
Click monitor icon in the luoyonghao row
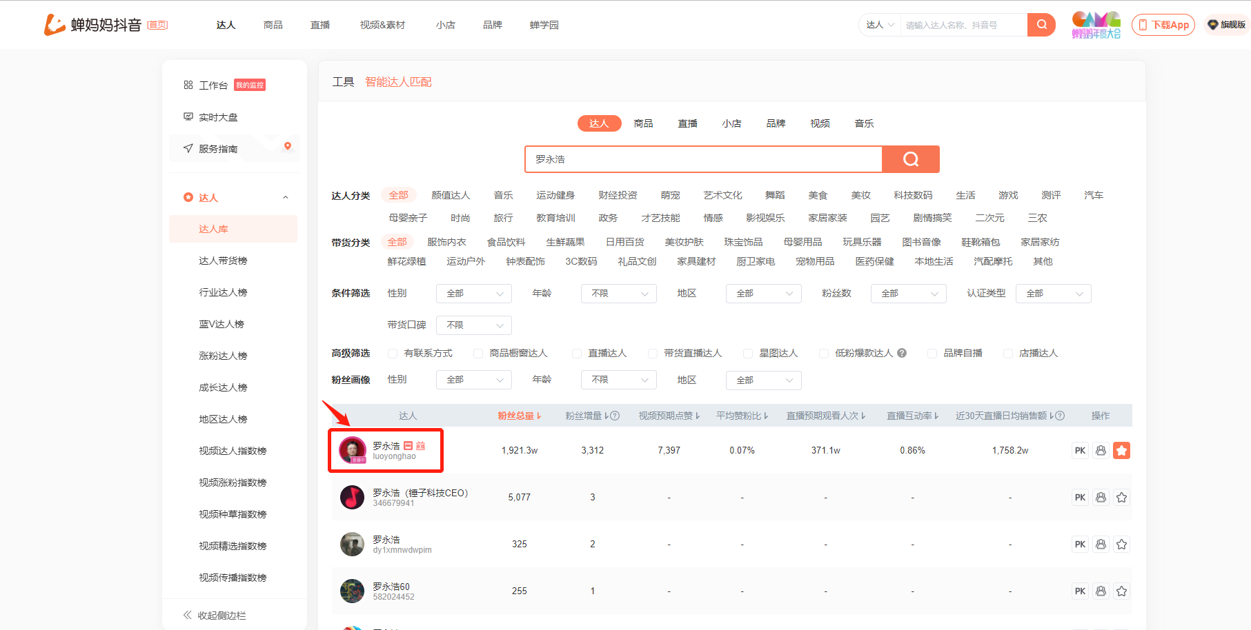tap(1101, 450)
